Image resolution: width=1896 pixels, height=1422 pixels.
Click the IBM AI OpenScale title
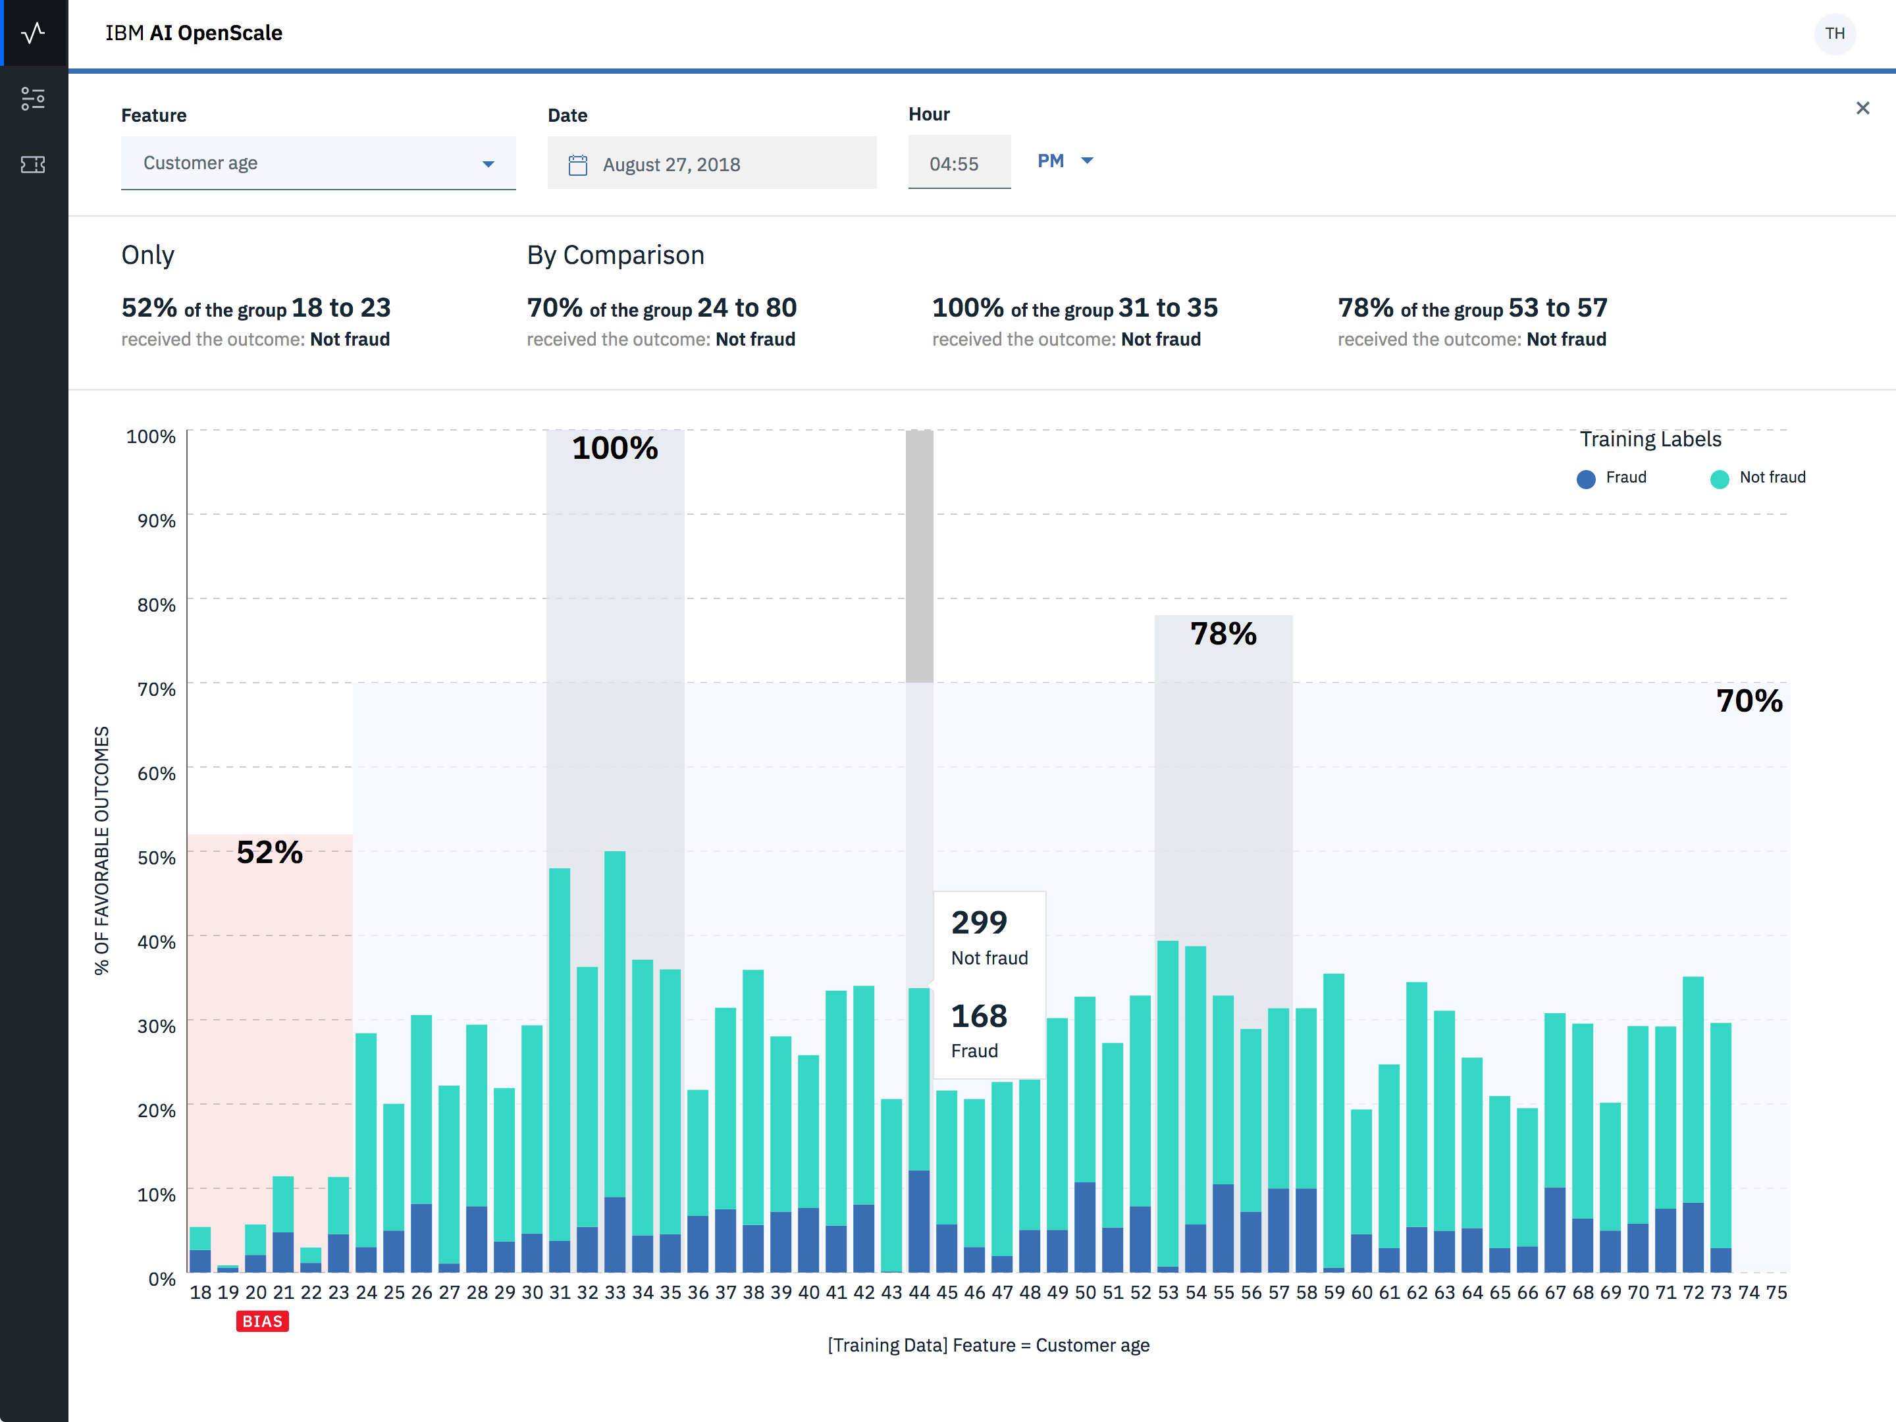(x=194, y=32)
